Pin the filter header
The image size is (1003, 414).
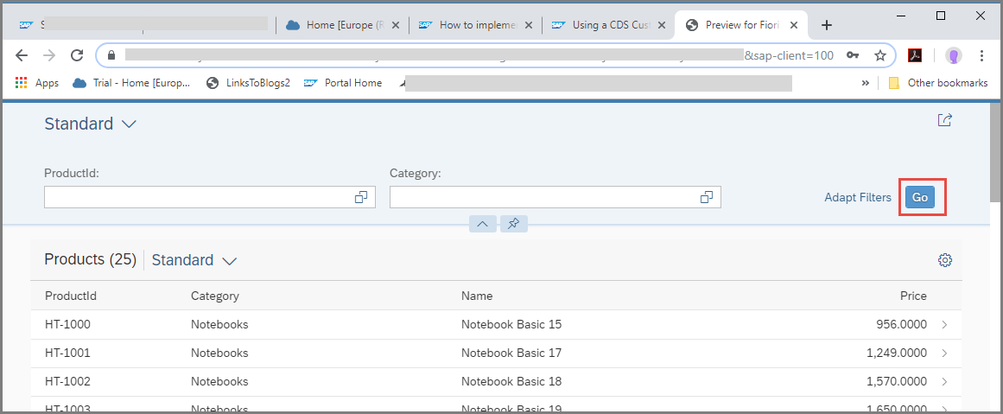[x=514, y=224]
